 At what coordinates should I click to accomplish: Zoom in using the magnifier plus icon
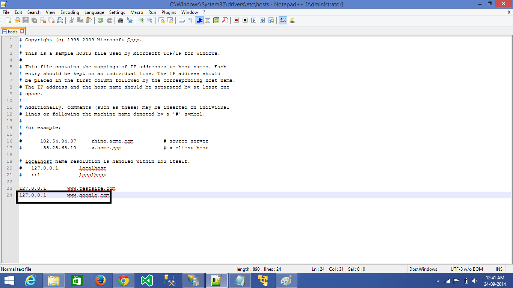coord(141,20)
